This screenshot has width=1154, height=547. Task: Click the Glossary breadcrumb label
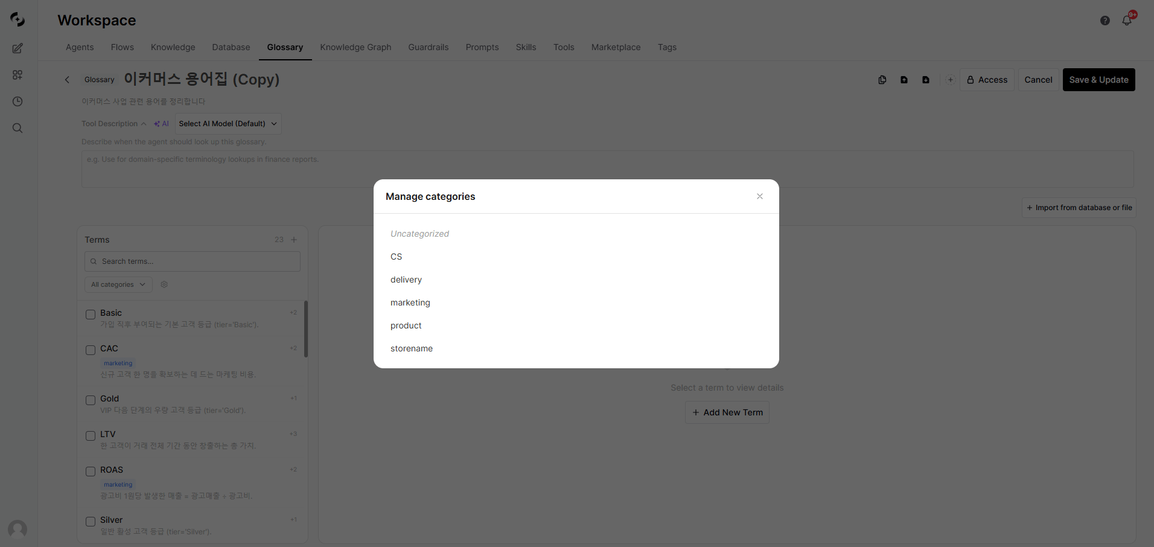[x=99, y=80]
